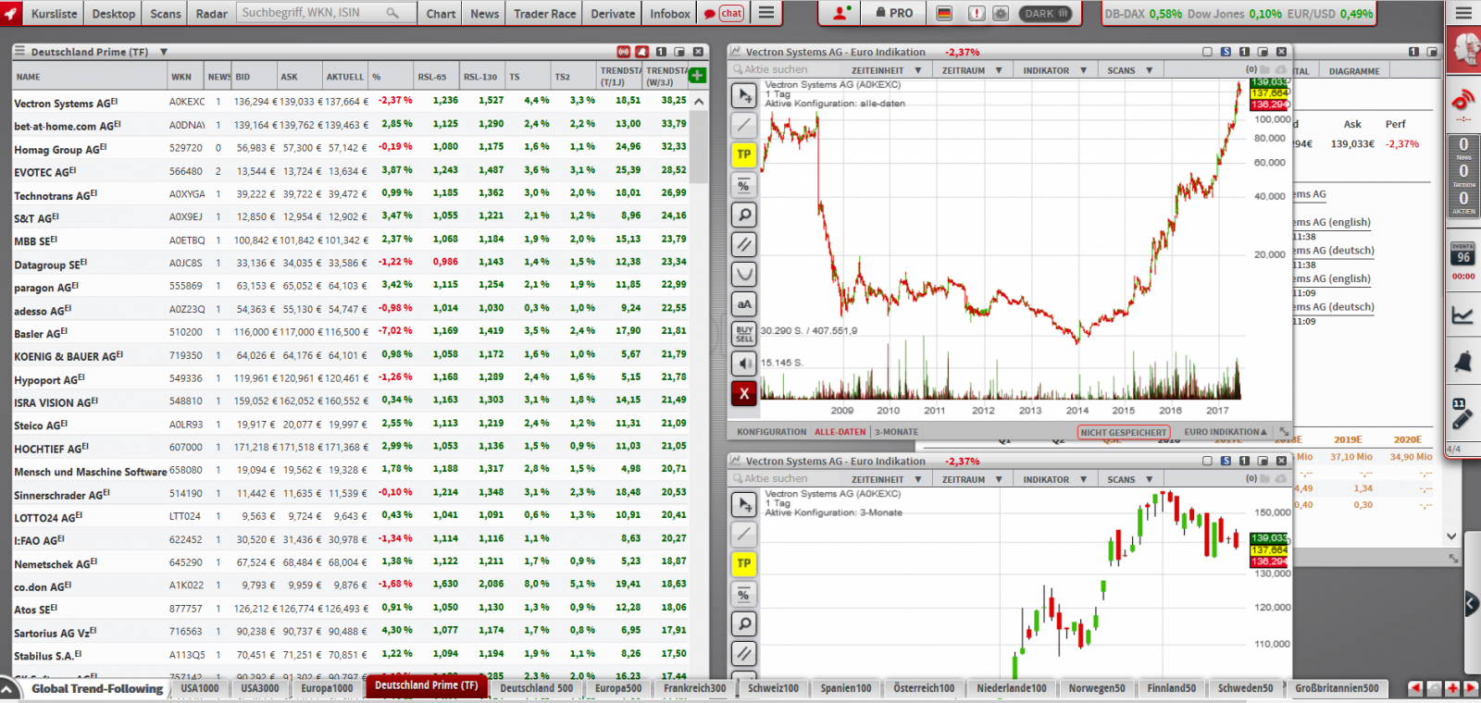Image resolution: width=1481 pixels, height=703 pixels.
Task: Click the stock list vertical scrollbar
Action: [x=699, y=148]
